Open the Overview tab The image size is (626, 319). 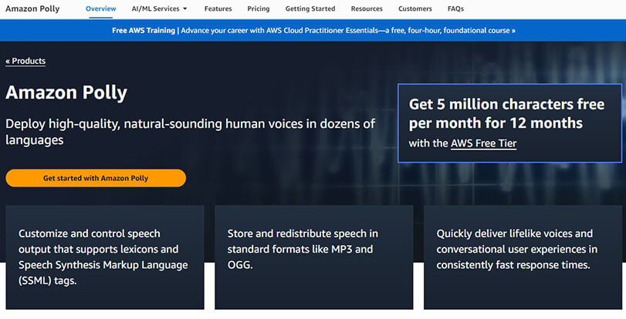click(100, 8)
